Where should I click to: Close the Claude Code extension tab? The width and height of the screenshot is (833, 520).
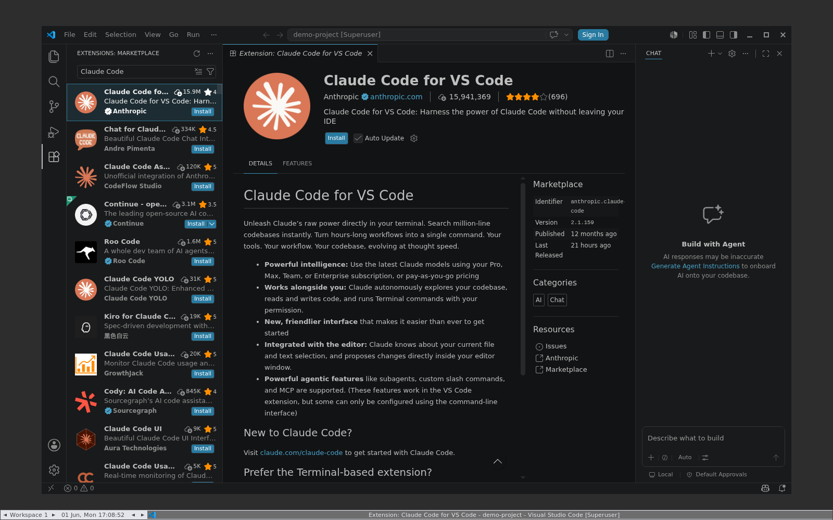coord(370,54)
